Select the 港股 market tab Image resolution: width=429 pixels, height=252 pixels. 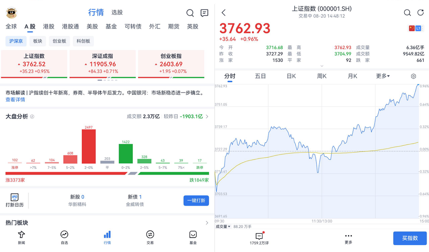click(49, 26)
